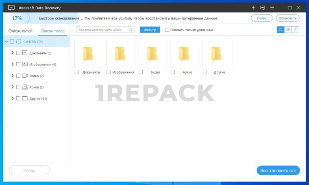This screenshot has height=185, width=309.
Task: Tick the checkbox under Изображения folder
Action: 109,72
